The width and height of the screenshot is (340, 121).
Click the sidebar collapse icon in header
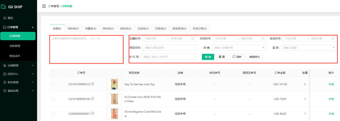(44, 6)
